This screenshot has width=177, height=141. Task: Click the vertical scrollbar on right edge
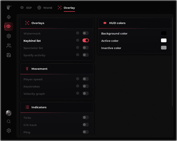click(172, 62)
